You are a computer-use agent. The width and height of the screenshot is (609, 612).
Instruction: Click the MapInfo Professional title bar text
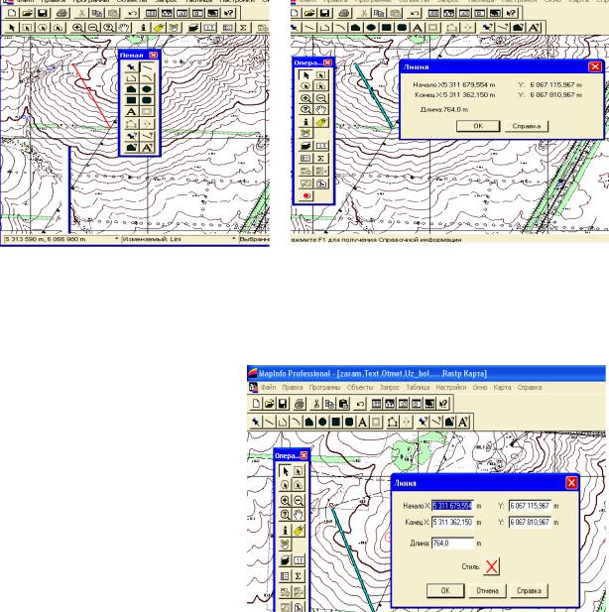tap(372, 374)
